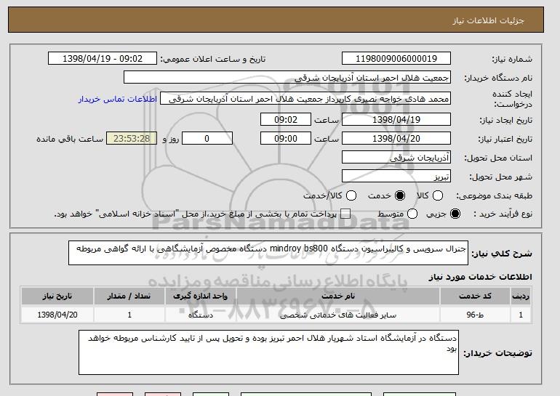Click the کد خدمت column header
This screenshot has height=396, width=560.
[x=475, y=296]
